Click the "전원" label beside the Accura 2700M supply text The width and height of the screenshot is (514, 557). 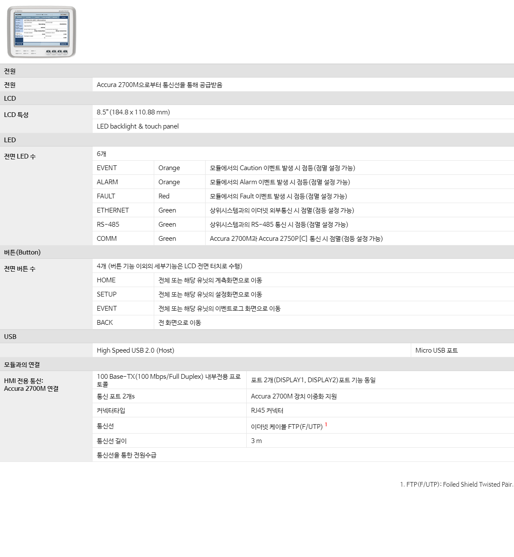coord(10,85)
